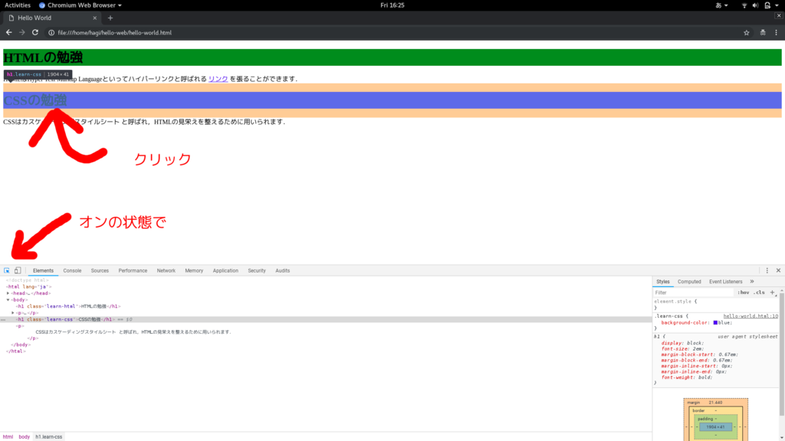This screenshot has width=785, height=441.
Task: Switch to the Console tab
Action: click(72, 270)
